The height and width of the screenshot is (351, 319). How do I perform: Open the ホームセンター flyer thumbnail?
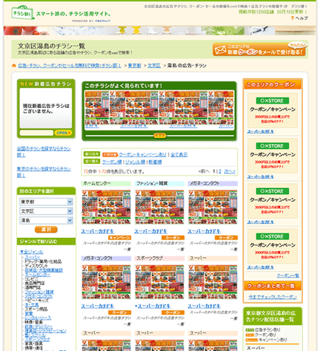tap(106, 207)
